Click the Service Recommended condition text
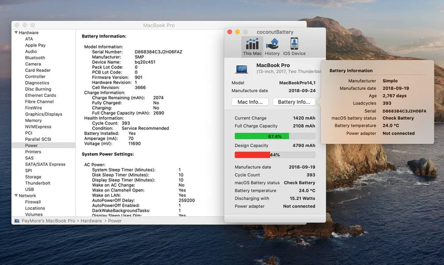Viewport: 444px width, 265px height. click(x=145, y=128)
